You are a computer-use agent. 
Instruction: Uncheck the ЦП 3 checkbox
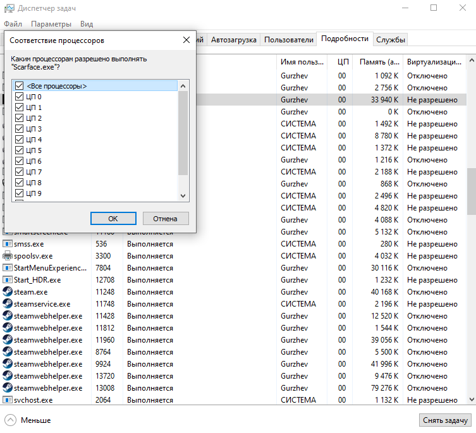(x=19, y=129)
